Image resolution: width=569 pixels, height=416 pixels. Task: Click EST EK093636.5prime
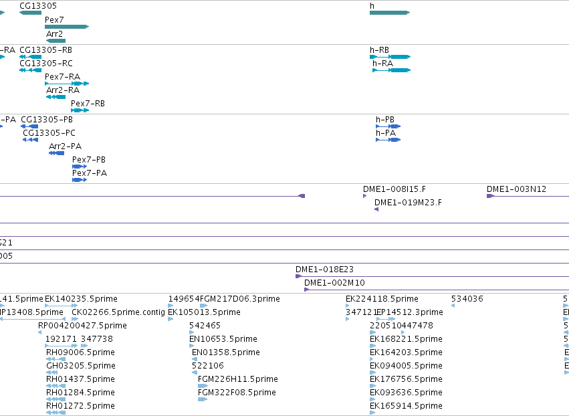coord(372,400)
